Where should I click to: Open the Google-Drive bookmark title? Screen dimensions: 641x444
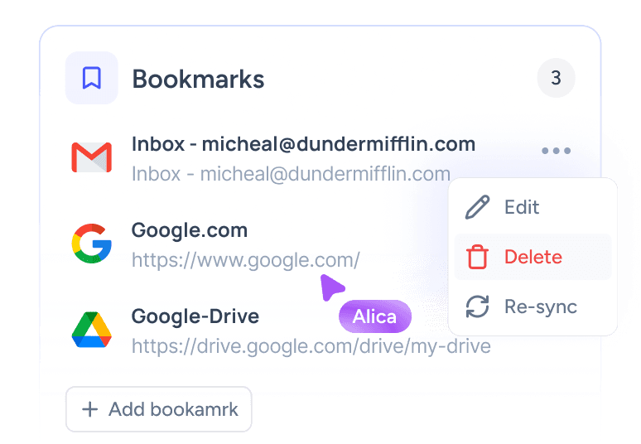[195, 316]
